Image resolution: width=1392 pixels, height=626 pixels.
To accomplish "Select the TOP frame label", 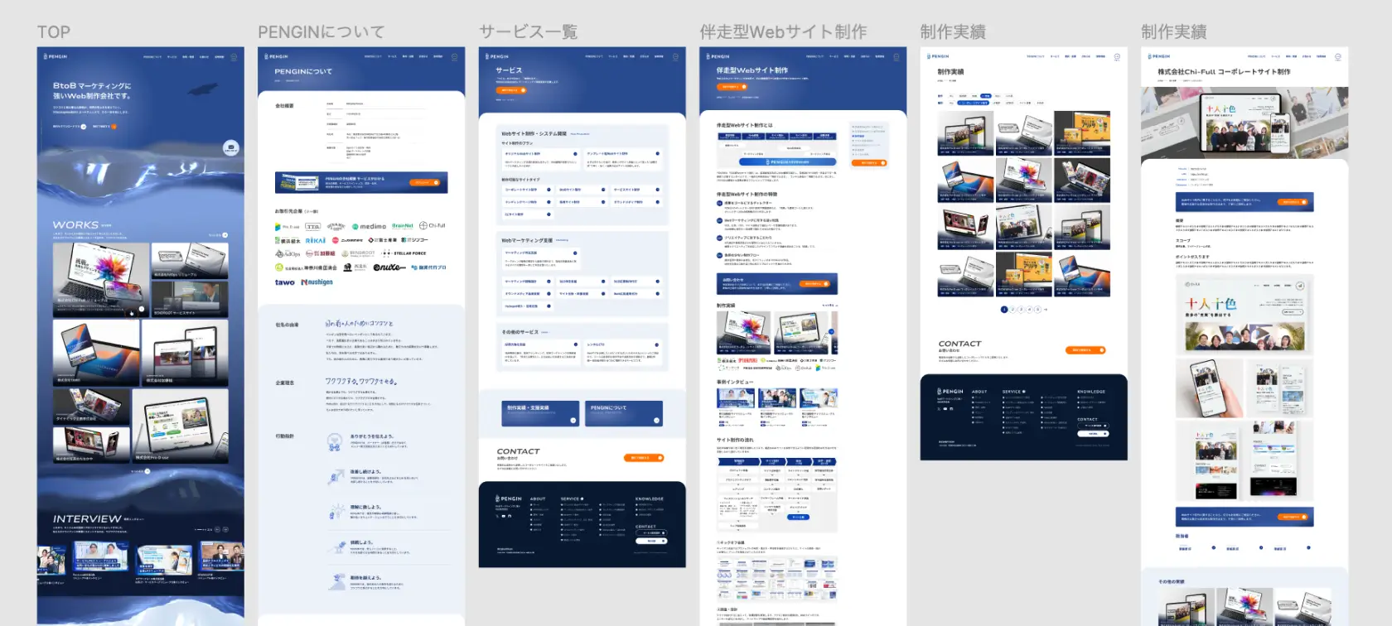I will [x=54, y=32].
